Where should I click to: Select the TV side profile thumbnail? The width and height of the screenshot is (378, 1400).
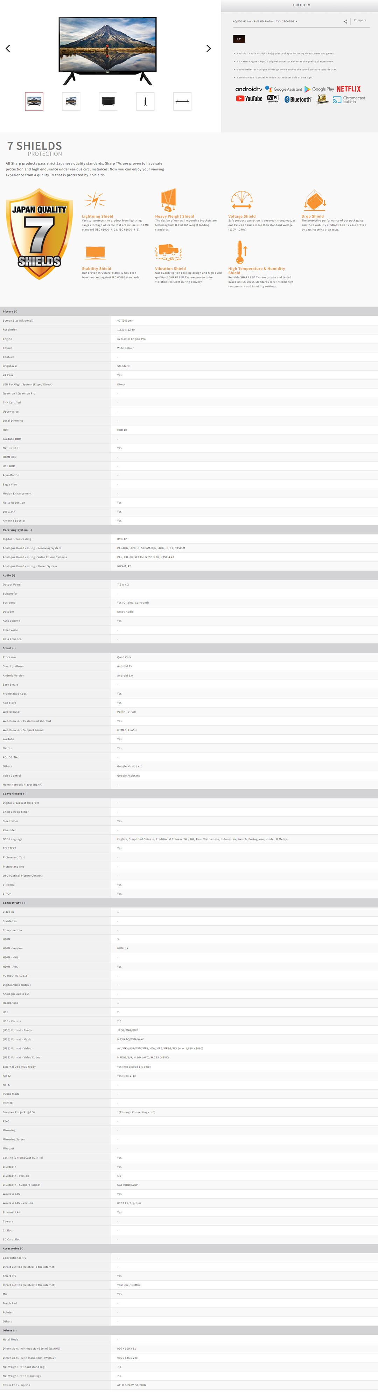pyautogui.click(x=145, y=101)
